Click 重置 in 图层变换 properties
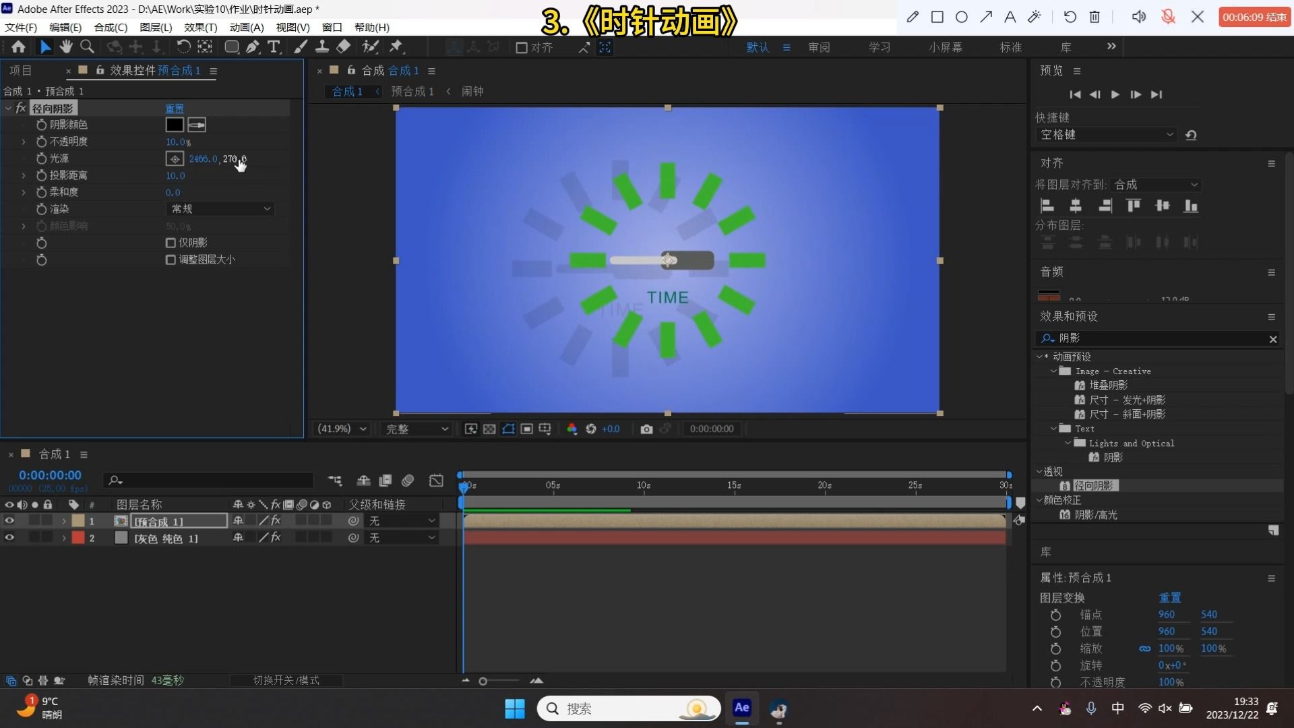1294x728 pixels. [x=1170, y=598]
